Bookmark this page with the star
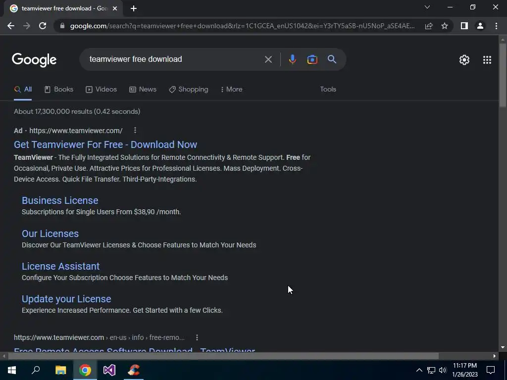Viewport: 507px width, 380px height. (445, 26)
